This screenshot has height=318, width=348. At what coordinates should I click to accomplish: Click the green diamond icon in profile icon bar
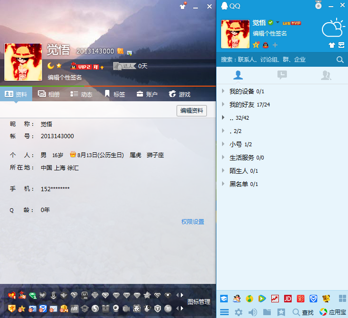(x=33, y=295)
